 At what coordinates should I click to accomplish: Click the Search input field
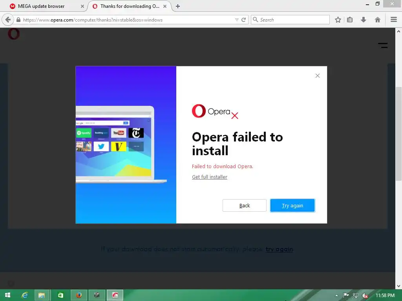[290, 20]
